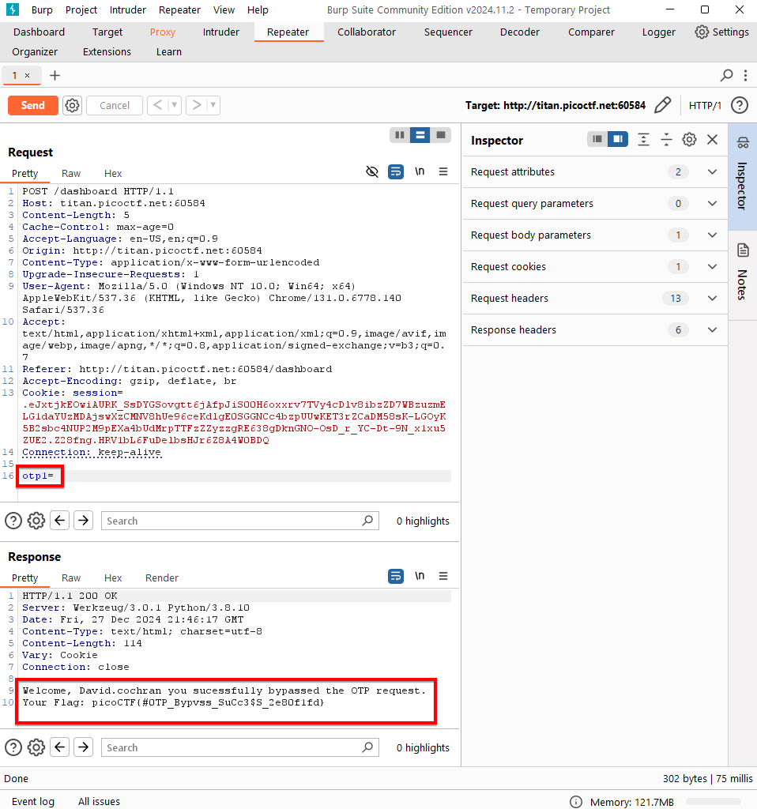Toggle word wrap in Request editor
Viewport: 757px width, 809px height.
click(396, 171)
